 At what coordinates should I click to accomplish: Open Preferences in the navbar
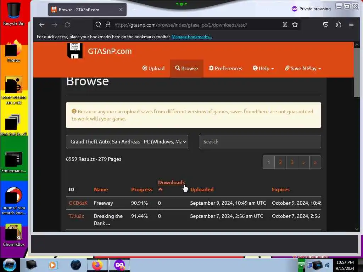coord(225,68)
